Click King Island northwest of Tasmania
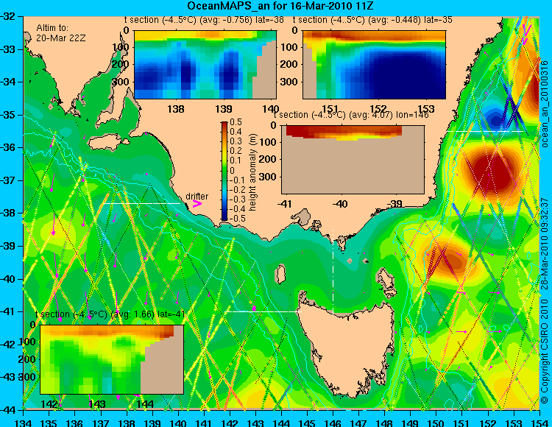 280,275
